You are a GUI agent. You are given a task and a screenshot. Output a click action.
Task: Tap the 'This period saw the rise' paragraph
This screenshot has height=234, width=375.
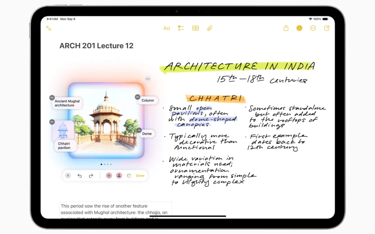click(x=115, y=210)
